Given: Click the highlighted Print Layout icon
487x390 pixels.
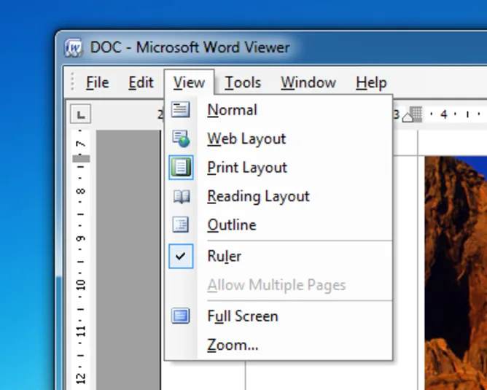Looking at the screenshot, I should point(181,168).
